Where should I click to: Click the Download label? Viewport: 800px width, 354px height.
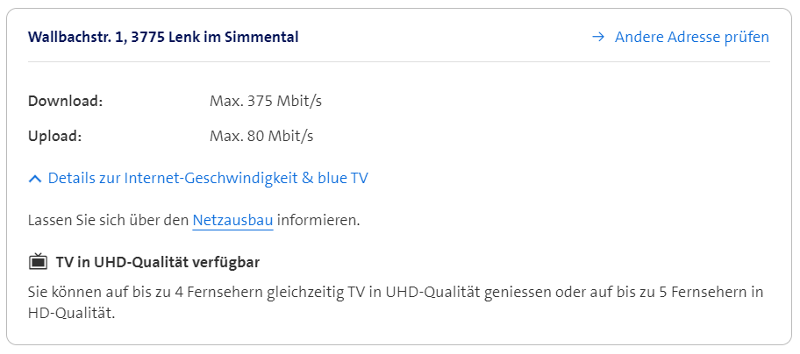coord(65,101)
